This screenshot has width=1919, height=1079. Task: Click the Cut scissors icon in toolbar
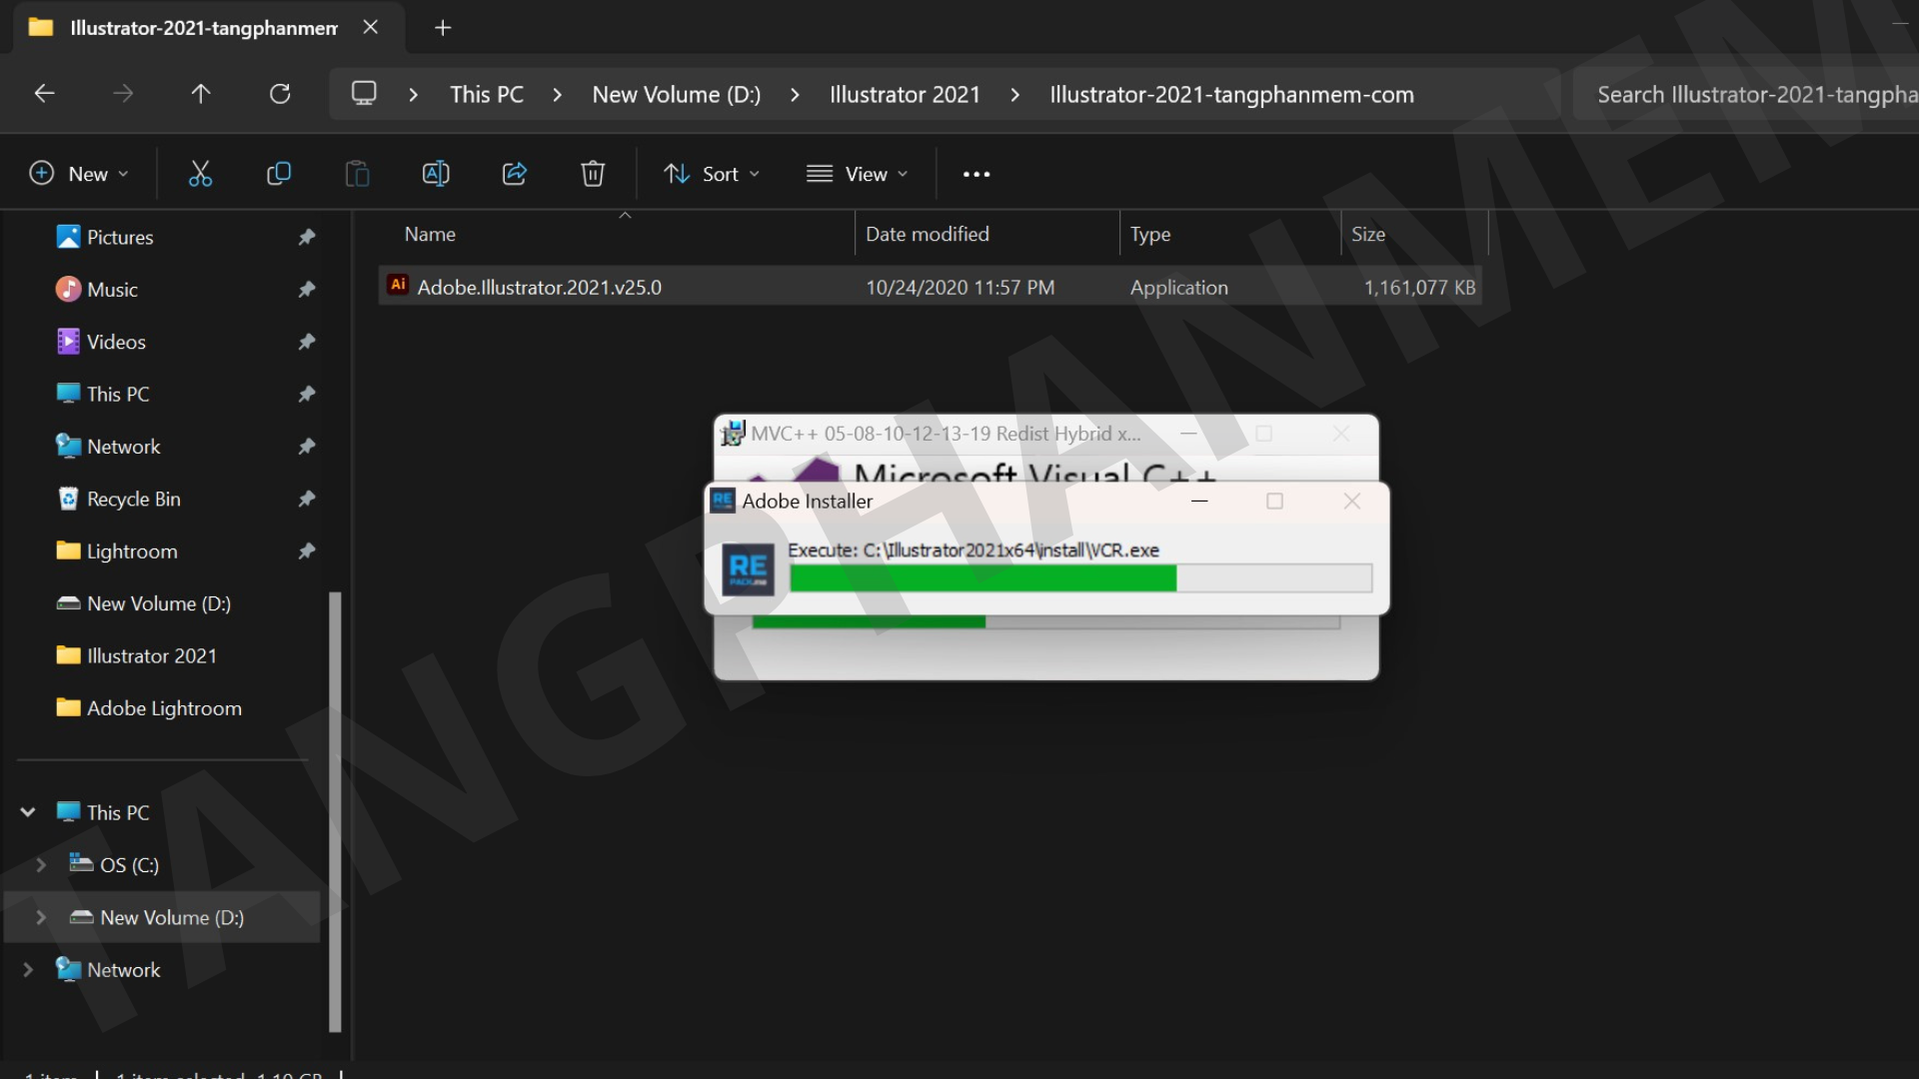(200, 174)
